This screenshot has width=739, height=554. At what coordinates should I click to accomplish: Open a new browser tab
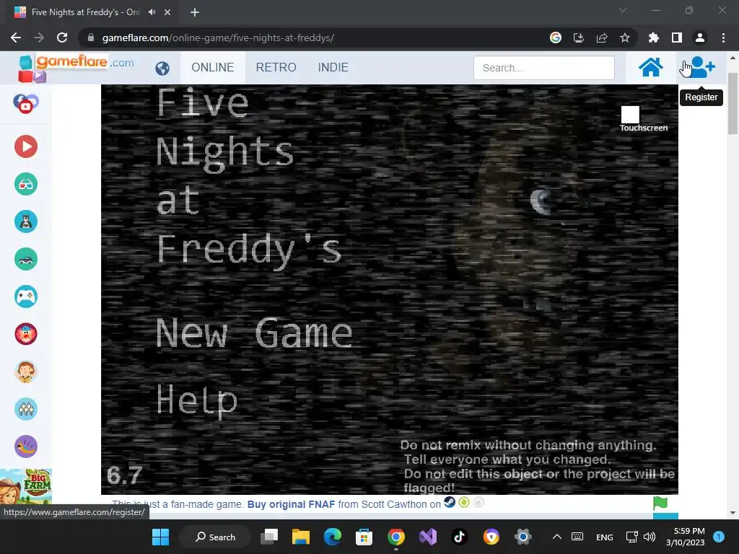click(195, 12)
